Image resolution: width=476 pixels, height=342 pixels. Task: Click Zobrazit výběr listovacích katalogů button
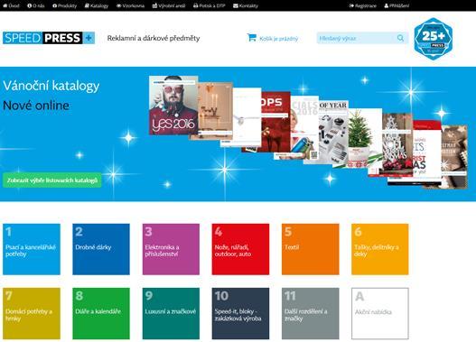[52, 180]
